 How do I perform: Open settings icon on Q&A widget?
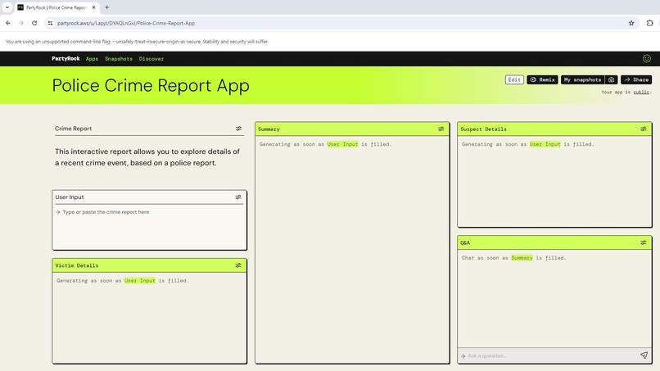644,242
